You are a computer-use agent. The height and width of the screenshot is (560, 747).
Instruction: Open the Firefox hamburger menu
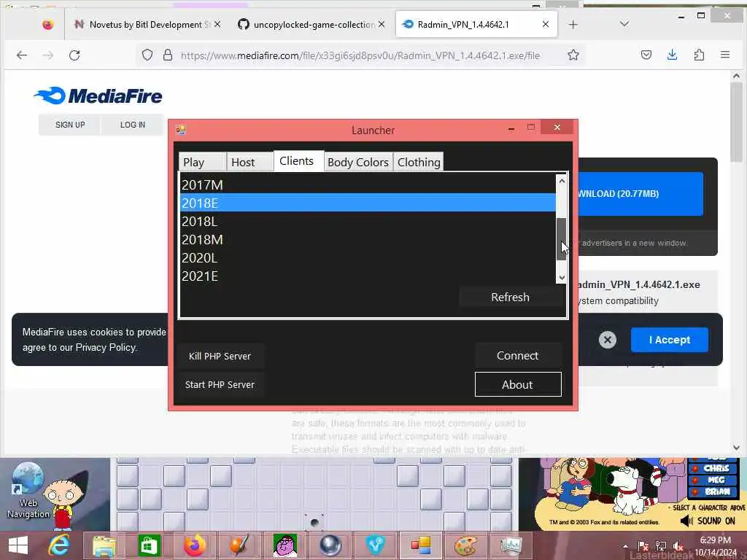point(725,55)
